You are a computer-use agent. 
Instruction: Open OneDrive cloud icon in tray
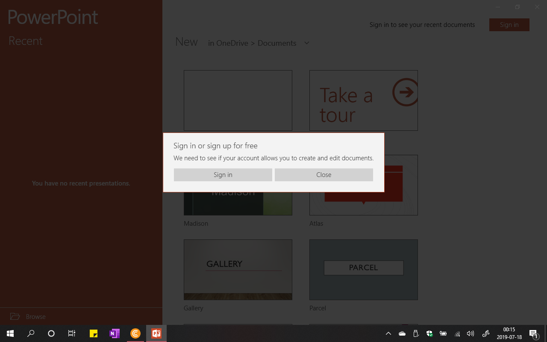402,333
